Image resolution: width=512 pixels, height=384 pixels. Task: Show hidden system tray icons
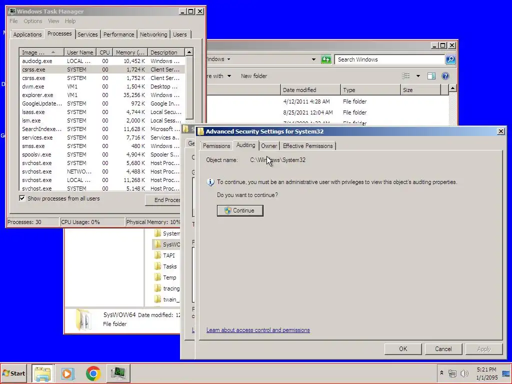coord(442,372)
